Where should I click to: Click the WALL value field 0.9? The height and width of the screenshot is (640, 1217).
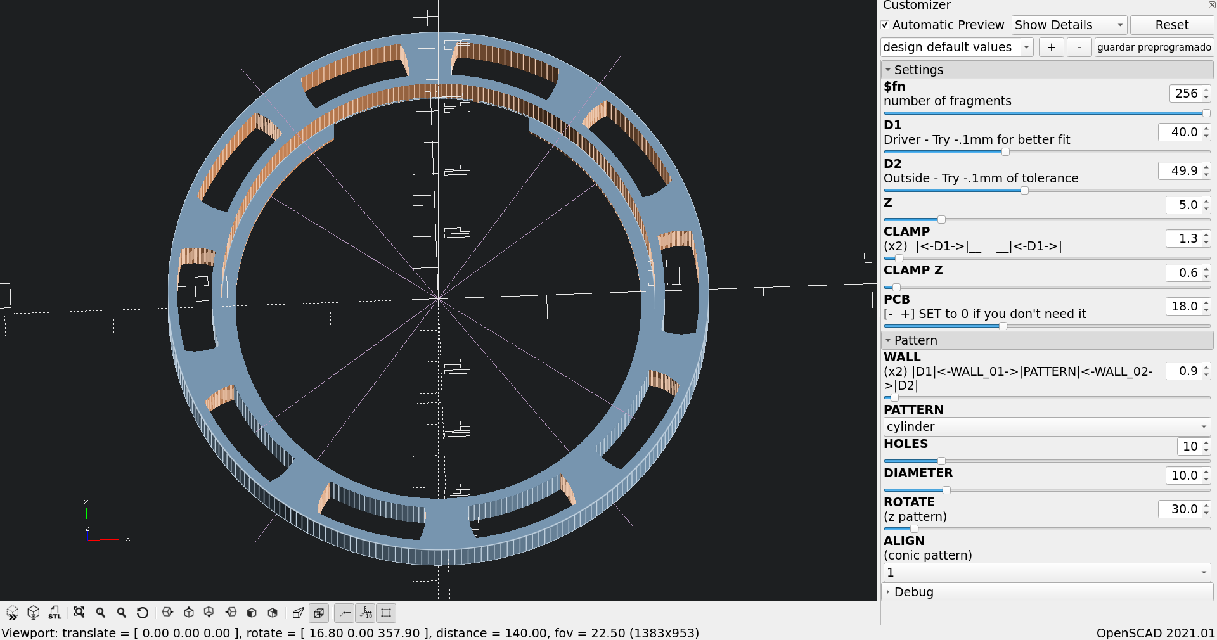point(1184,371)
